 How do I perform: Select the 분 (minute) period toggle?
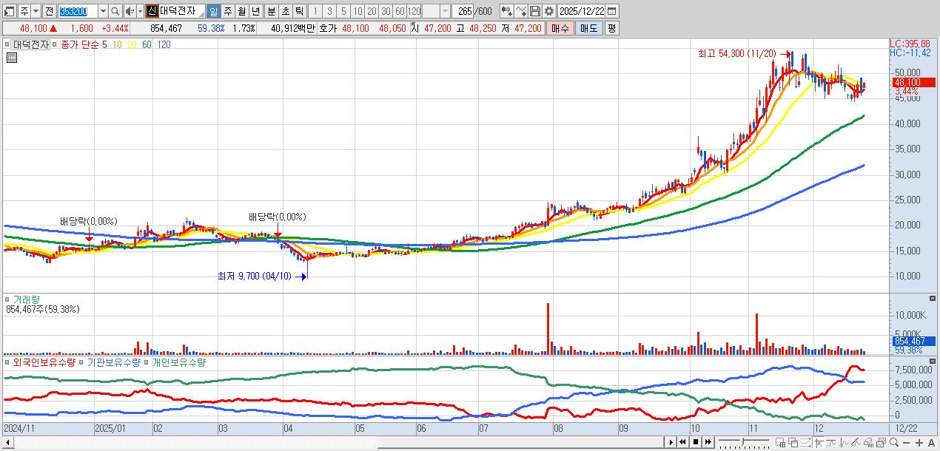[x=270, y=11]
